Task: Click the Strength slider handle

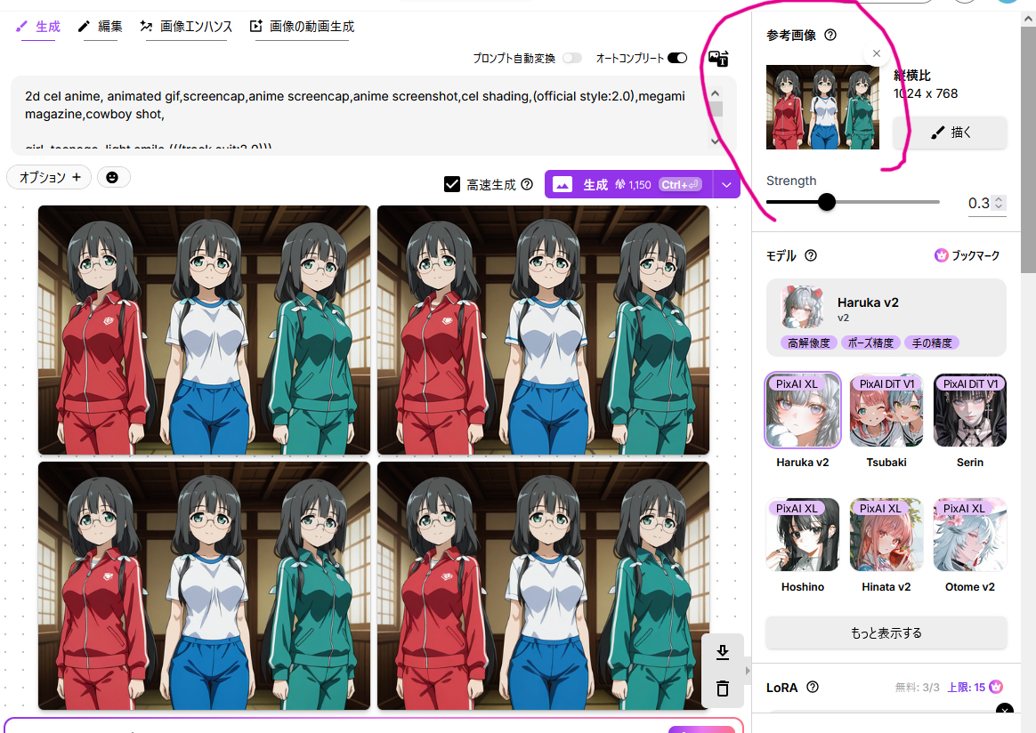Action: point(827,202)
